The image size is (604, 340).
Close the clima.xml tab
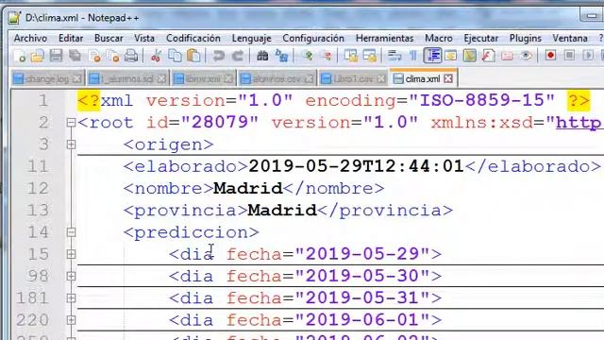[x=448, y=78]
